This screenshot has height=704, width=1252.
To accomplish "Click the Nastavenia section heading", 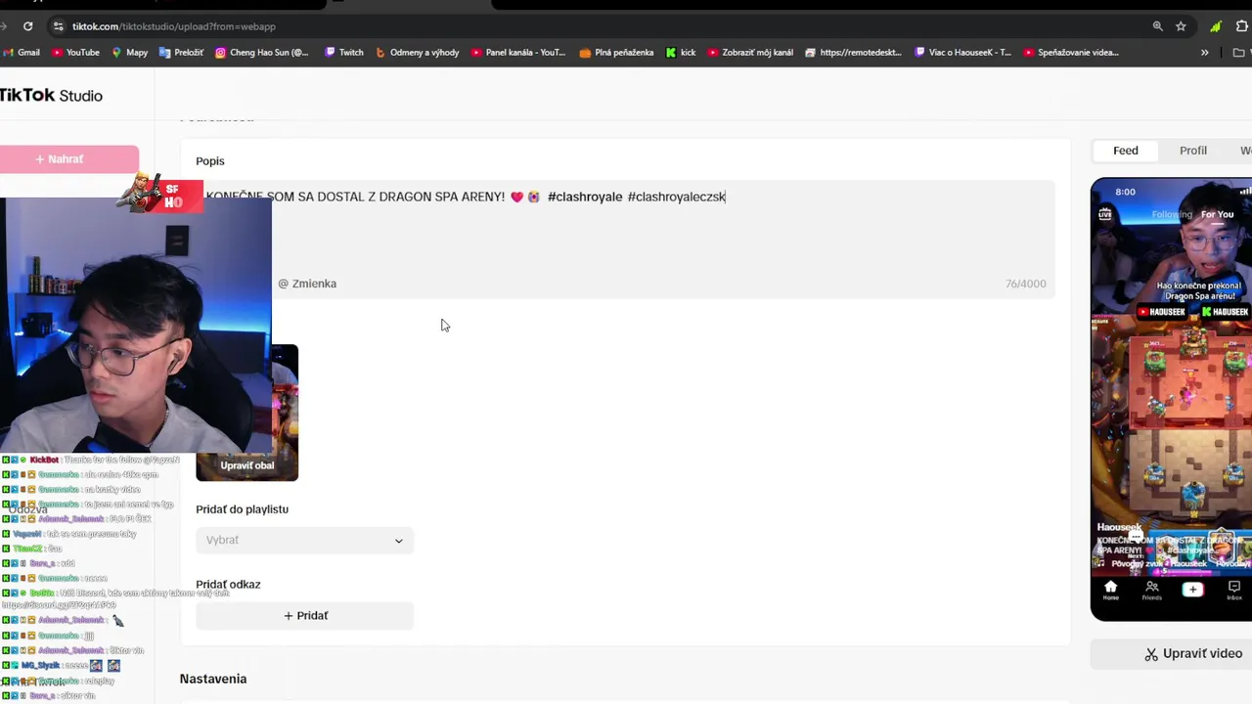I will (x=213, y=679).
